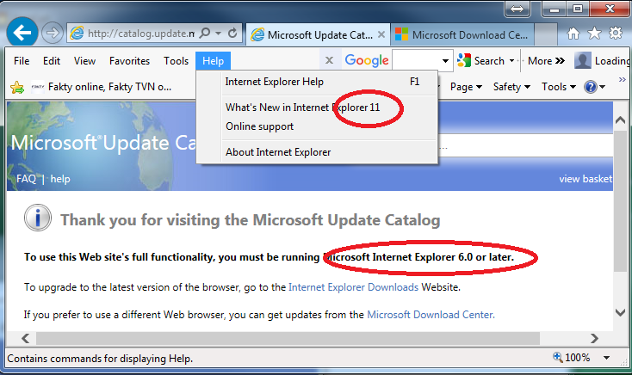Click the Microsoft logo on Download Center tab

(x=401, y=34)
